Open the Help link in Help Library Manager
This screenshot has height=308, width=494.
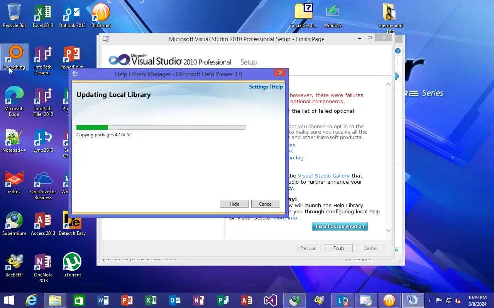coord(277,87)
